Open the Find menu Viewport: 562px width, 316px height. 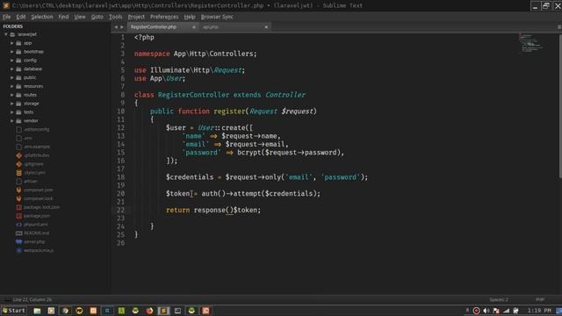[x=63, y=17]
